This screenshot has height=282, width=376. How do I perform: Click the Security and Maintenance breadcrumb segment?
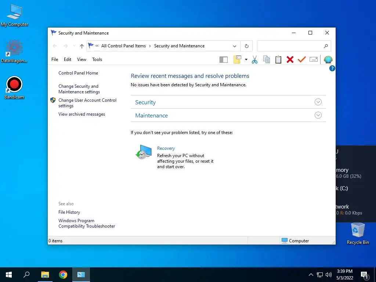point(179,46)
